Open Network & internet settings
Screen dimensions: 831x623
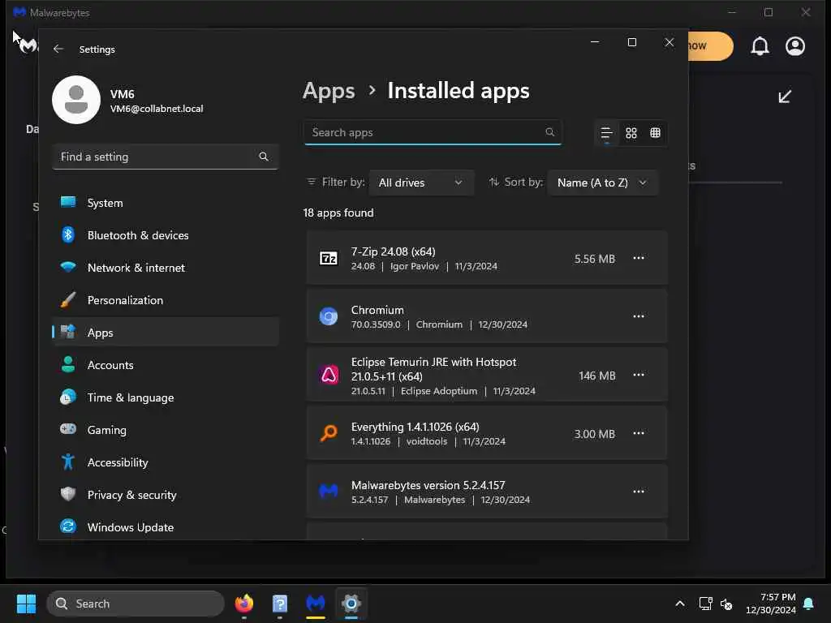coord(166,268)
